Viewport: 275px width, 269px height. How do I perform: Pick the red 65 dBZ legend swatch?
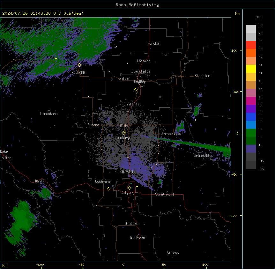coord(251,45)
